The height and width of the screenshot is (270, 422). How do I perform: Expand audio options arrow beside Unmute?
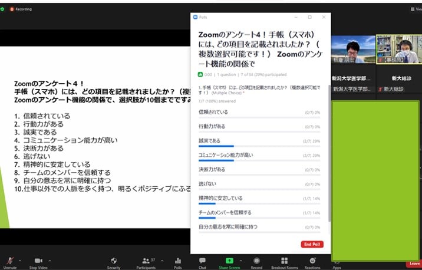click(x=20, y=261)
